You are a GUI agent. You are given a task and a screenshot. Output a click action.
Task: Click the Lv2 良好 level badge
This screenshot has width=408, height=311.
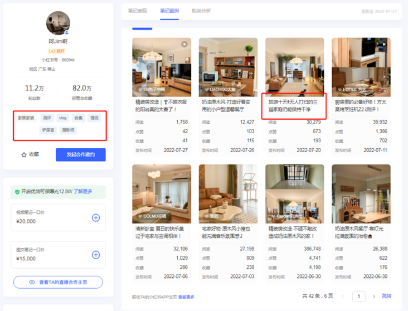point(57,51)
